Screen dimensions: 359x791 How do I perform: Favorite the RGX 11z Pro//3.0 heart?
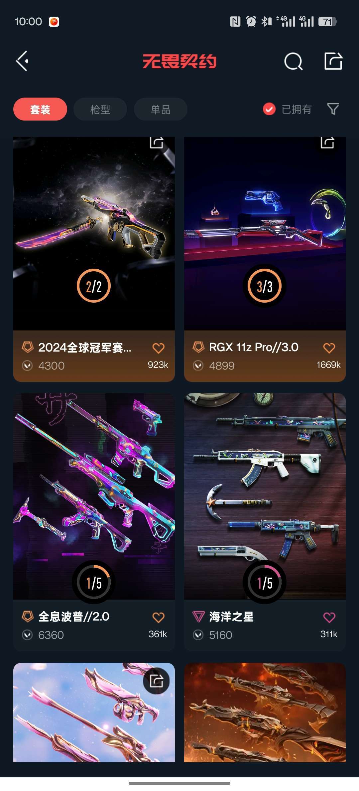coord(329,348)
